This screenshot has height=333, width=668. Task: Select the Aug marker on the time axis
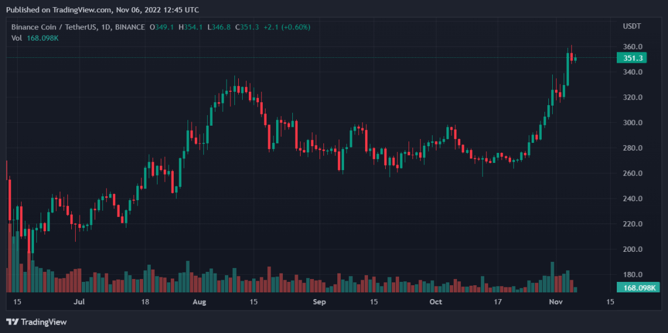[x=199, y=302]
